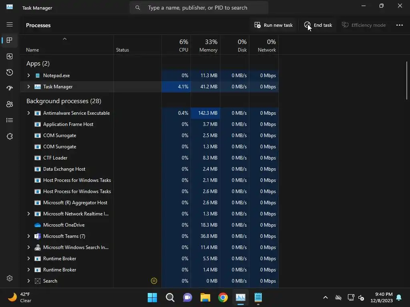Click the 142.3 MB memory cell

click(x=205, y=113)
